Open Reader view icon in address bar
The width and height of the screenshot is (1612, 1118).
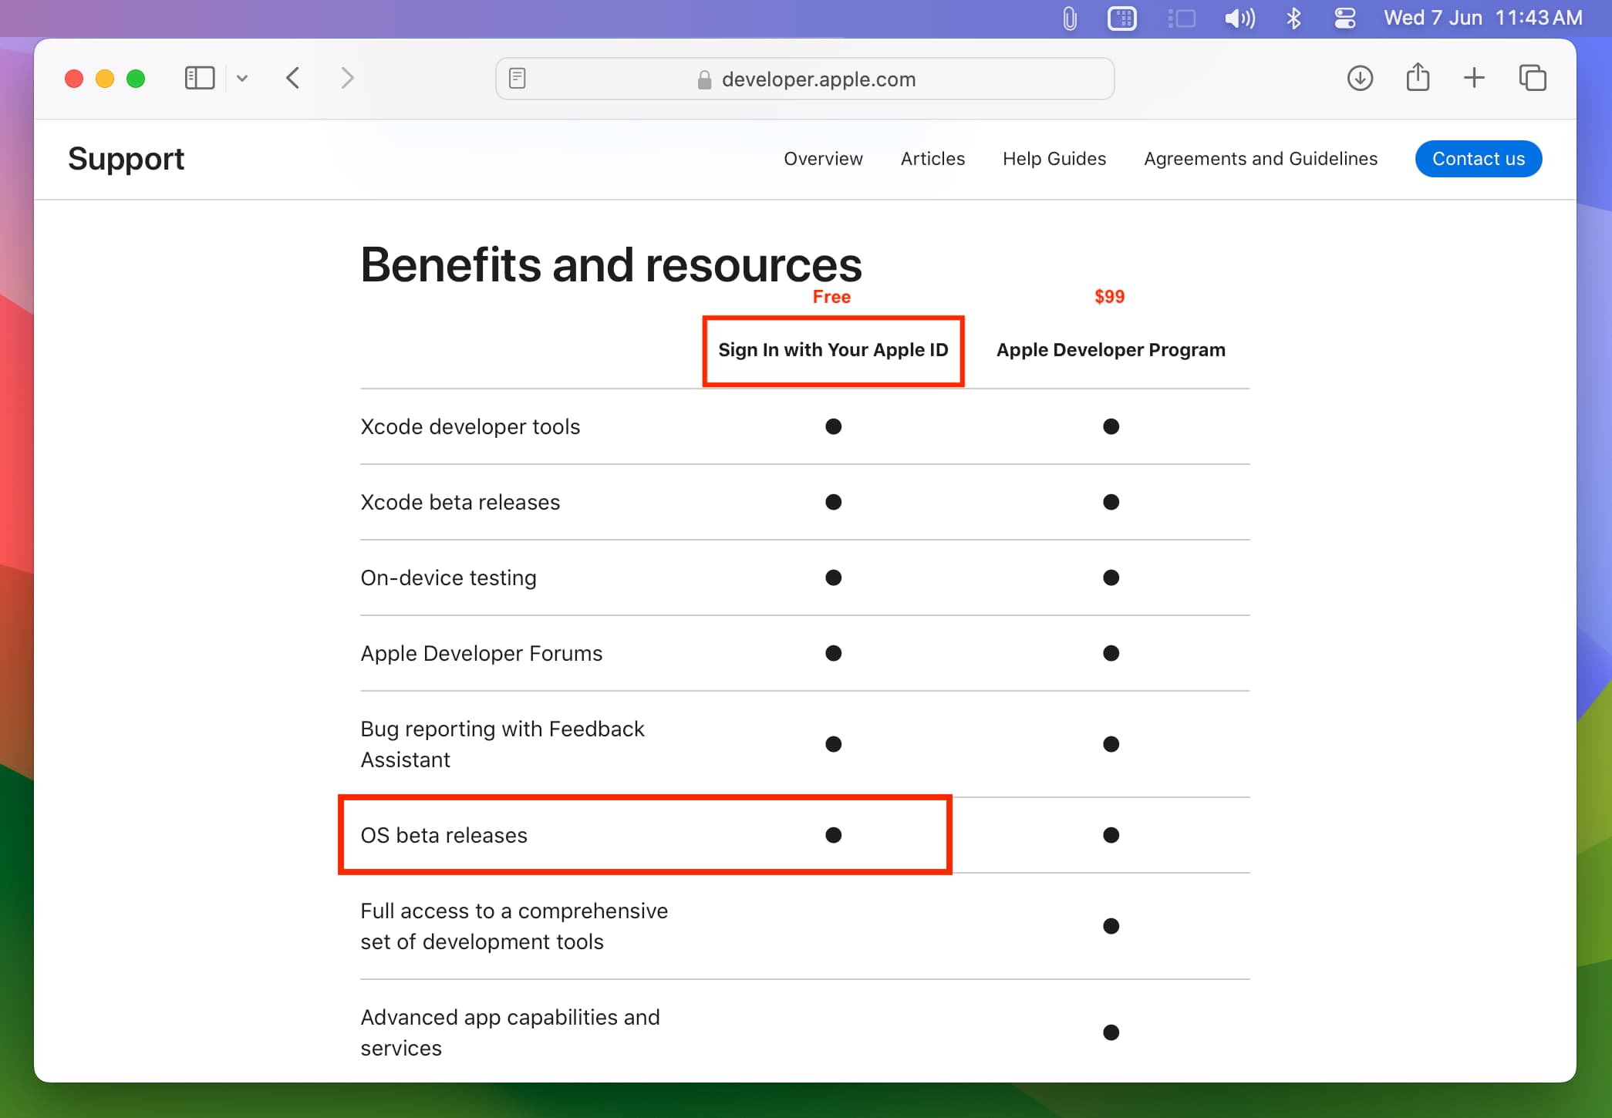pos(518,79)
